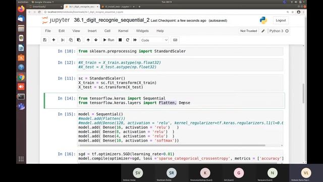
Task: Click the notebook vertical scrollbar
Action: click(x=303, y=93)
